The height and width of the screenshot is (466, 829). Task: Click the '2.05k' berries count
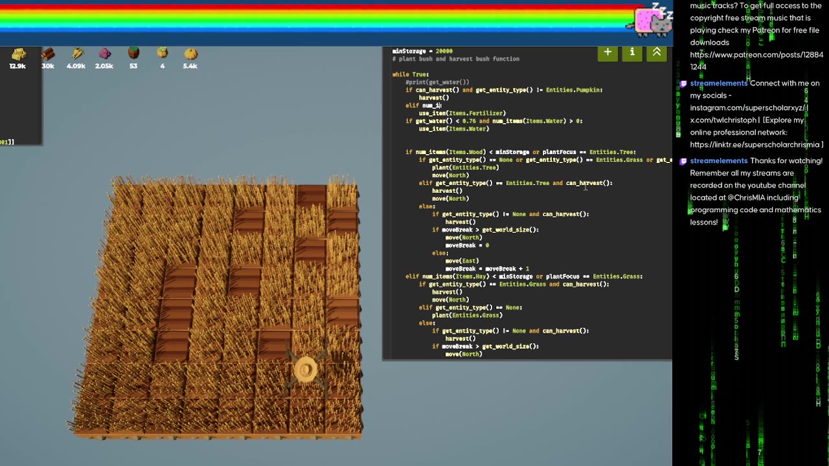pos(104,66)
